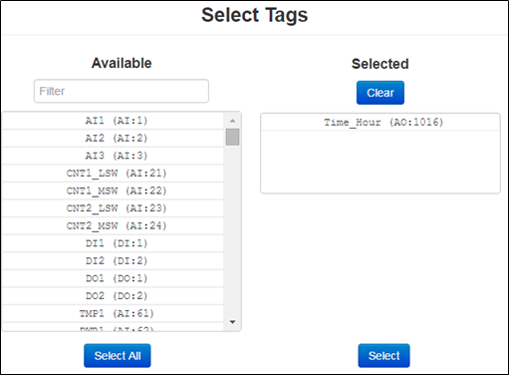509x375 pixels.
Task: Pick the AI3 (AI:3) tag
Action: [113, 156]
